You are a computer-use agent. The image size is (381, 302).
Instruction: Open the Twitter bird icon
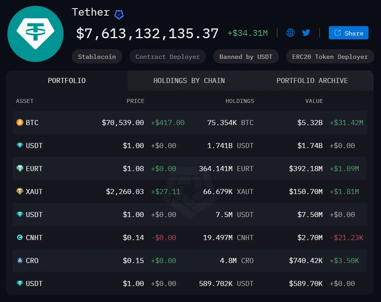coord(306,33)
